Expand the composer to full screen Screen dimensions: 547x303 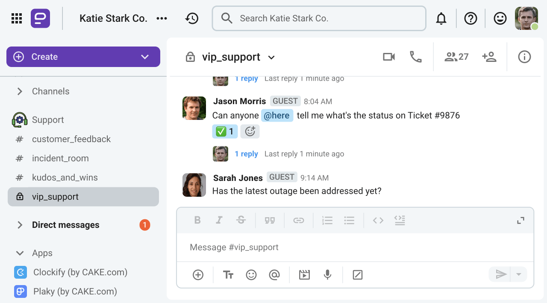520,220
